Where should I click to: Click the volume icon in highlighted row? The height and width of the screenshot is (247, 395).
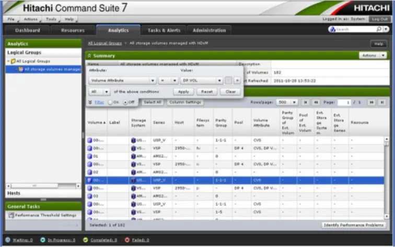[x=90, y=180]
